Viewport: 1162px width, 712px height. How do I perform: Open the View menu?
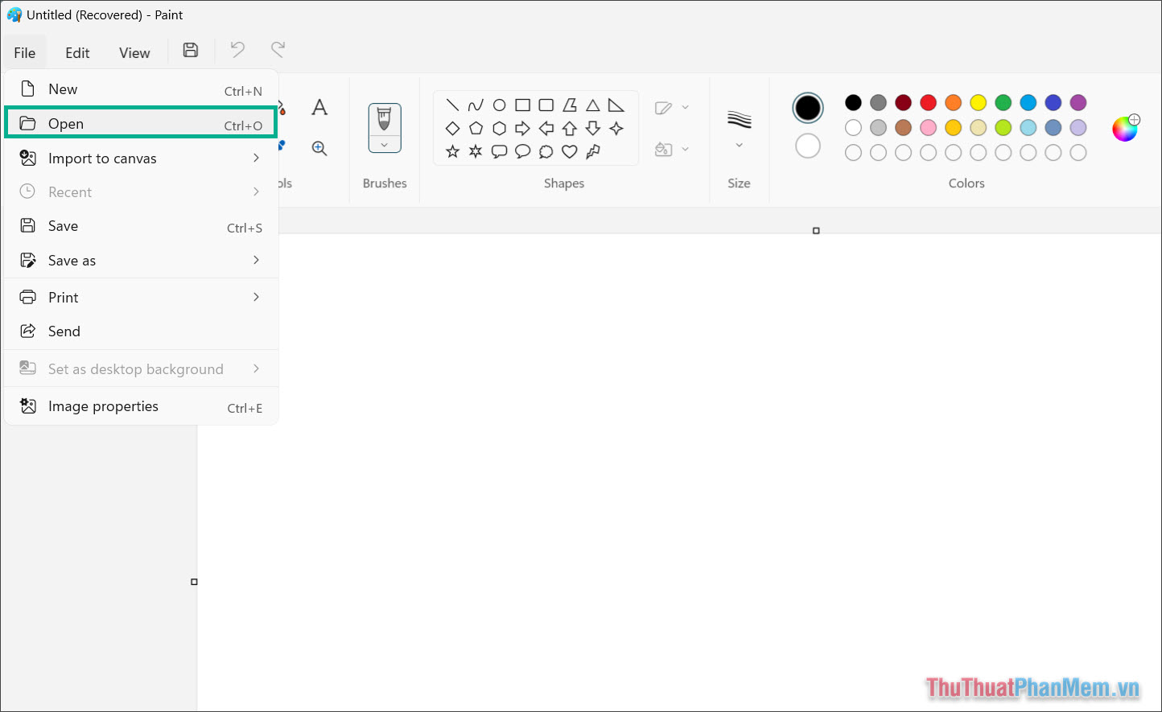click(134, 51)
